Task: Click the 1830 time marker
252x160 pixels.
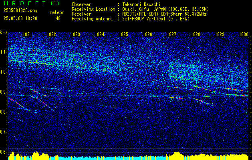Action: tap(244, 34)
